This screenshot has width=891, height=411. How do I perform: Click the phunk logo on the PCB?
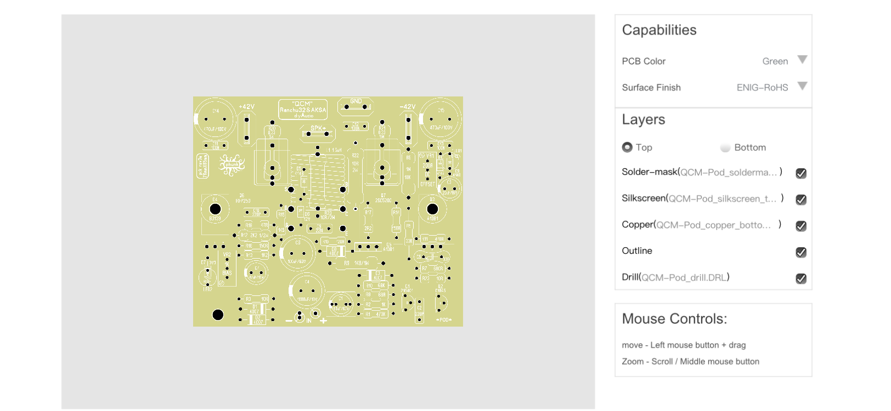tap(232, 164)
